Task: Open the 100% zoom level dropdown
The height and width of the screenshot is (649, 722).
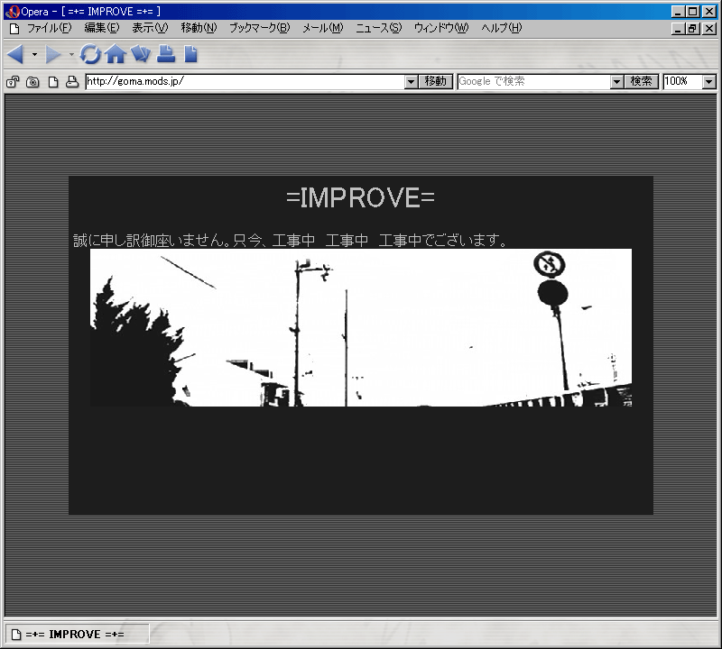Action: (709, 82)
